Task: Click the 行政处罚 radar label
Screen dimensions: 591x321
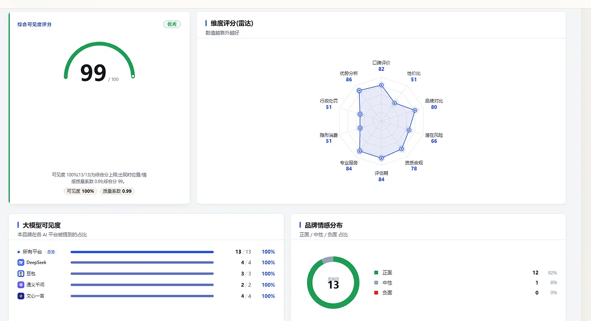Action: coord(329,101)
